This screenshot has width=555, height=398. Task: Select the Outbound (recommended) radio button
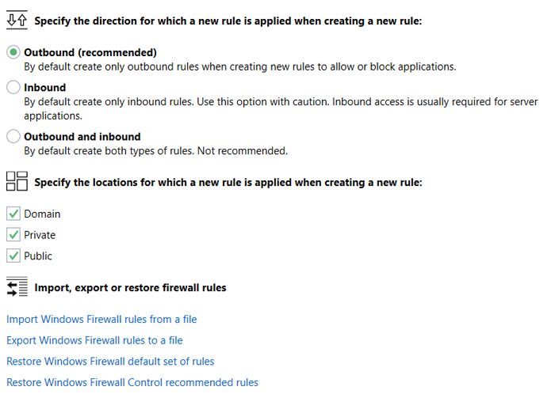13,52
